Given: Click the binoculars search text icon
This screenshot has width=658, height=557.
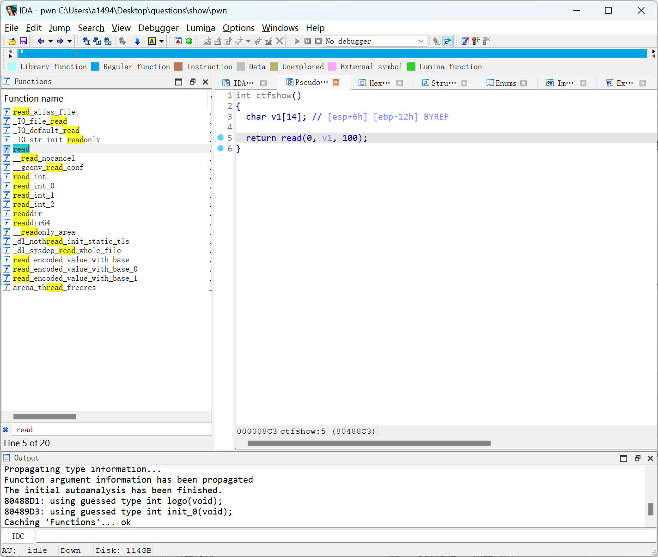Looking at the screenshot, I should [97, 41].
